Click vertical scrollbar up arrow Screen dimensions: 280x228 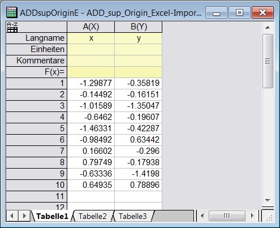tap(268, 28)
